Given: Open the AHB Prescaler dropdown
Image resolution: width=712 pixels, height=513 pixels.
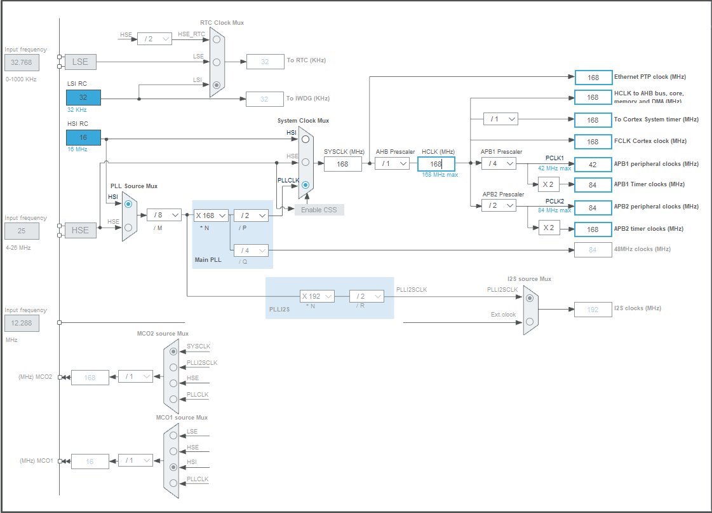Looking at the screenshot, I should point(392,163).
